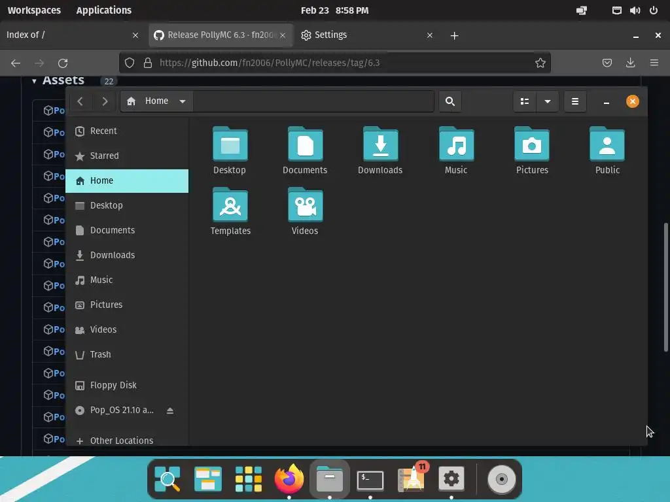Image resolution: width=670 pixels, height=502 pixels.
Task: Select Downloads in Files sidebar
Action: click(x=127, y=256)
